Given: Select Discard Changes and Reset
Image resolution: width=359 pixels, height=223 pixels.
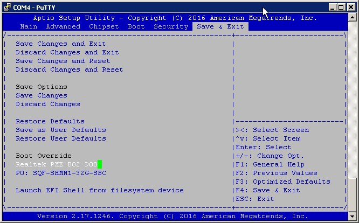Looking at the screenshot, I should click(70, 69).
